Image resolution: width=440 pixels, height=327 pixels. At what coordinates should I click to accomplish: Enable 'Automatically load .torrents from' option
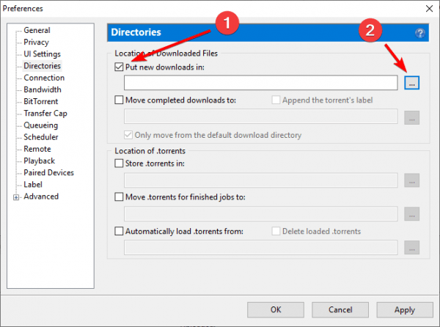(120, 232)
